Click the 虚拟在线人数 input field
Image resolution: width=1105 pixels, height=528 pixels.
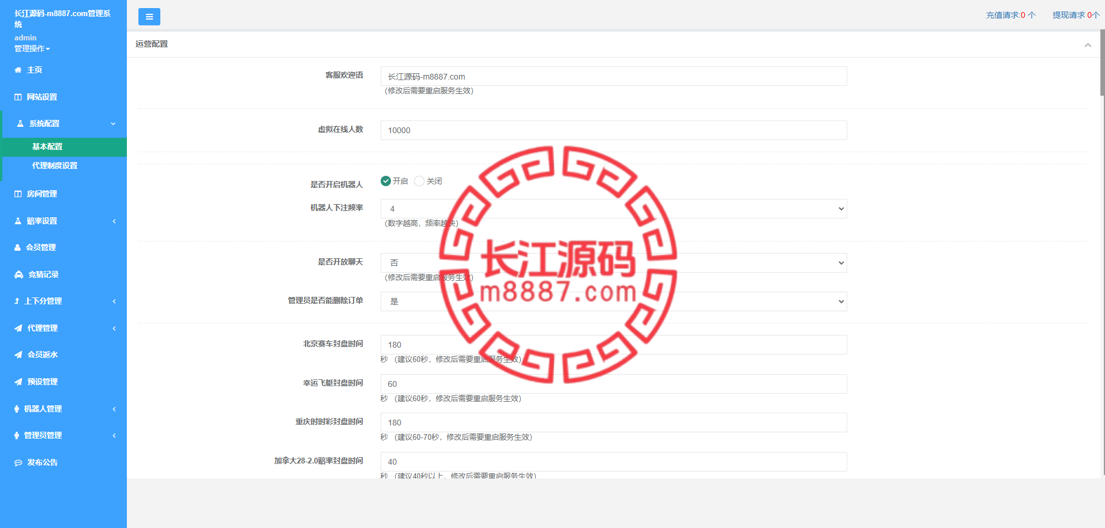[614, 130]
